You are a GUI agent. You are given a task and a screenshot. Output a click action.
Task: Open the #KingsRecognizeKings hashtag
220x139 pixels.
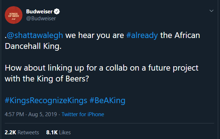46,101
